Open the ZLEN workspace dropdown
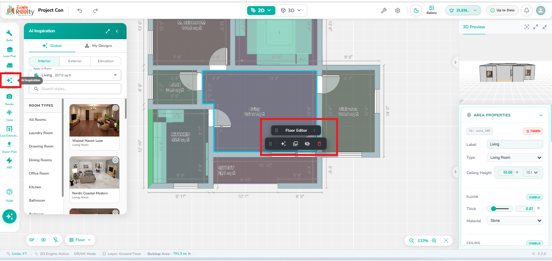This screenshot has height=261, width=552. [x=463, y=11]
